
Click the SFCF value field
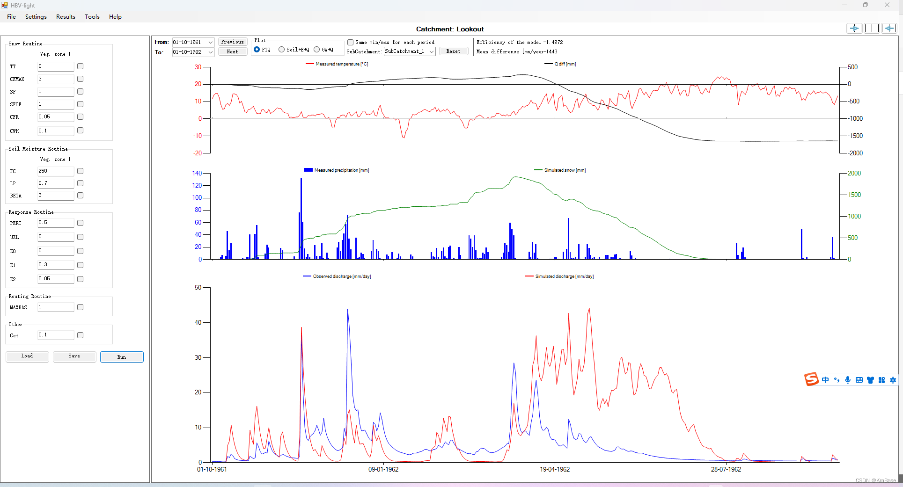coord(56,104)
